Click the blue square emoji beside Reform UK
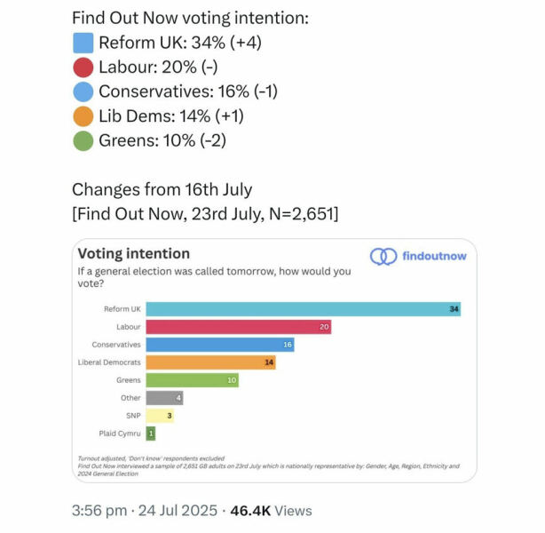This screenshot has width=545, height=533. click(x=83, y=43)
